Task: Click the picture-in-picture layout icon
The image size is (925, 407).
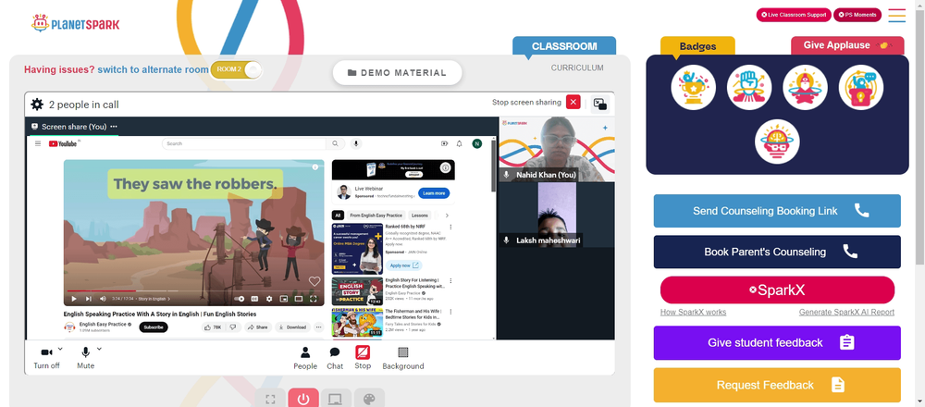Action: pyautogui.click(x=600, y=104)
